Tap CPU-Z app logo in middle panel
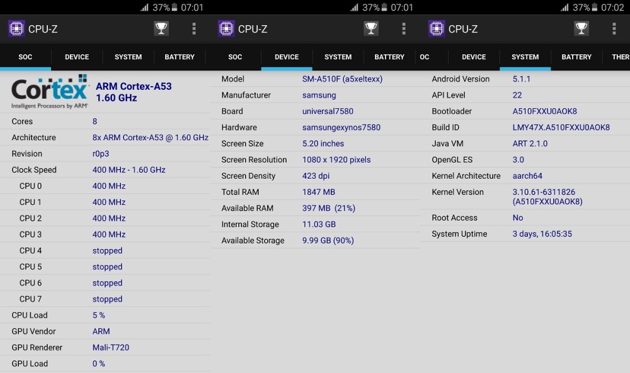Screen dimensions: 630x373 point(226,28)
